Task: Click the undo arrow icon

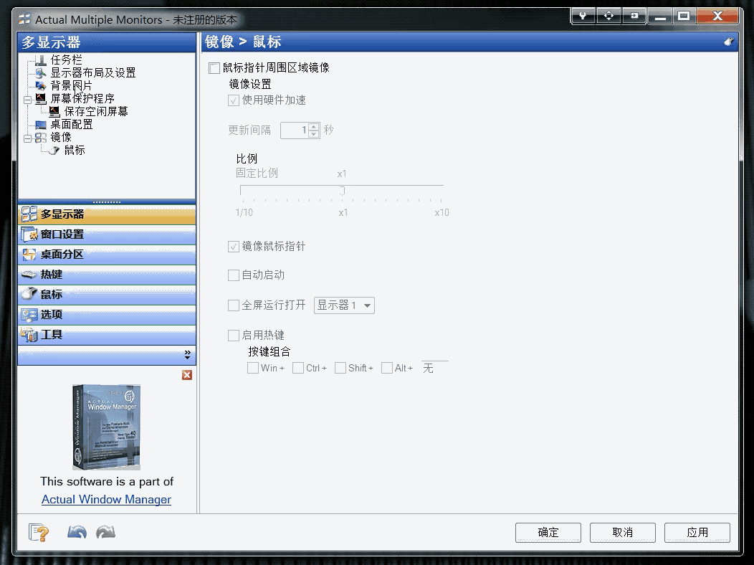Action: coord(77,532)
